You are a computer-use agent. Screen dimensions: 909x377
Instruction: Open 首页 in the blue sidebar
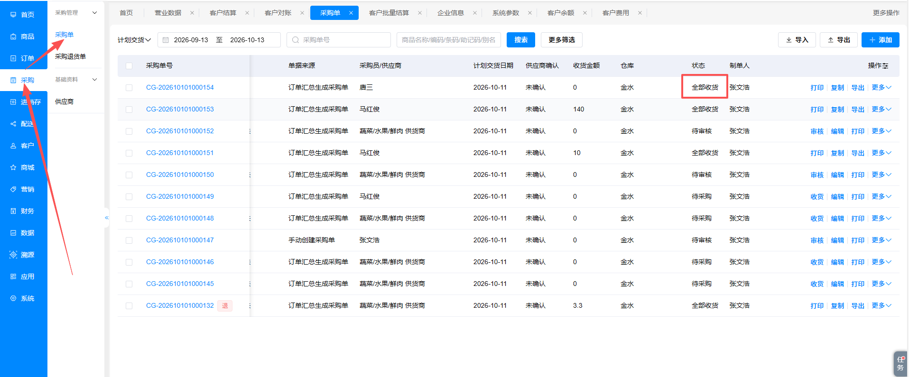pyautogui.click(x=23, y=15)
